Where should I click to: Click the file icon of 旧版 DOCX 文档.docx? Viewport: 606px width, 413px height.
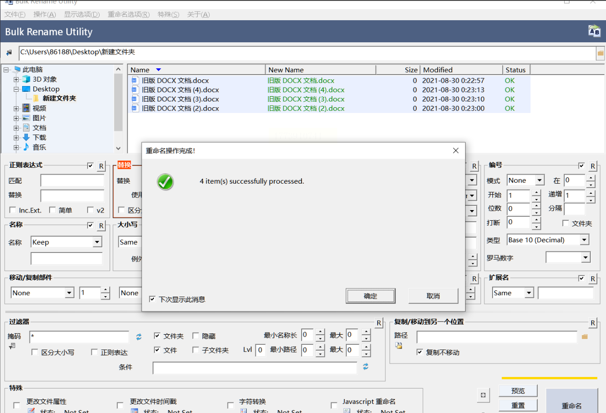135,81
